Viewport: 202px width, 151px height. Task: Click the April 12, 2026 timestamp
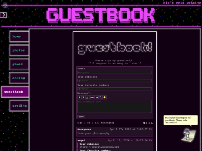pyautogui.click(x=130, y=141)
